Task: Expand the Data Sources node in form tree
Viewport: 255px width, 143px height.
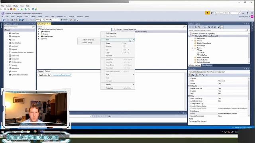Action: (x=39, y=37)
